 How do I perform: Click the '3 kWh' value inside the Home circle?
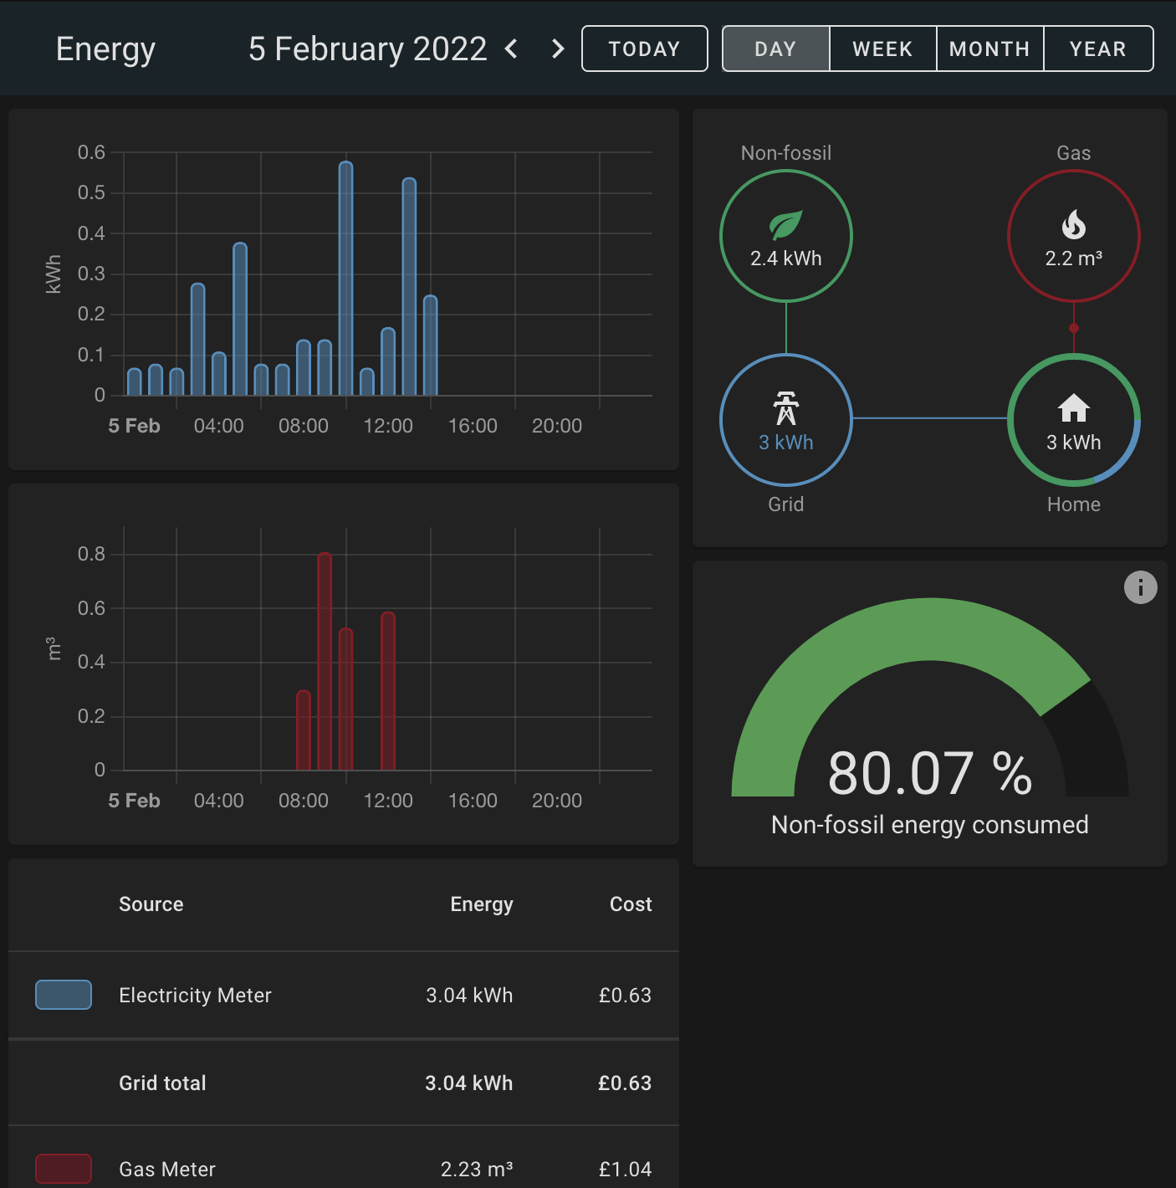coord(1074,443)
